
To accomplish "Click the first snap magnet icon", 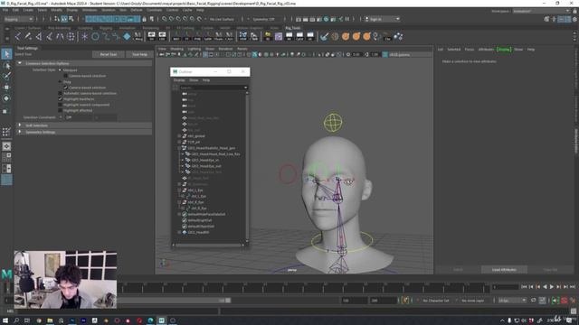I will [x=165, y=19].
